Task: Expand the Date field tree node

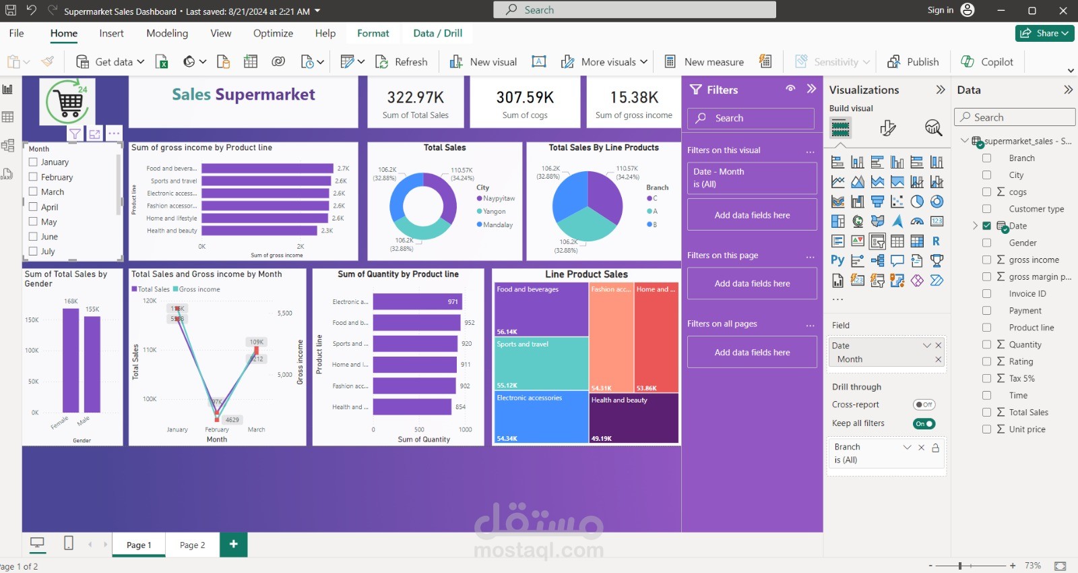Action: pyautogui.click(x=974, y=226)
